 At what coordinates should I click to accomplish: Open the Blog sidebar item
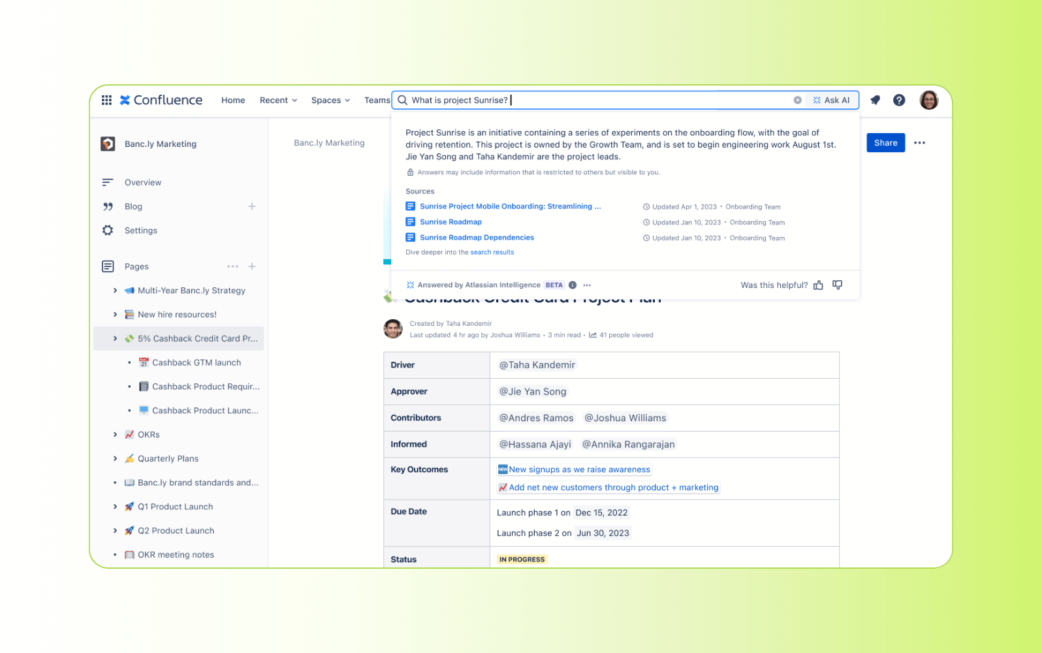point(133,206)
